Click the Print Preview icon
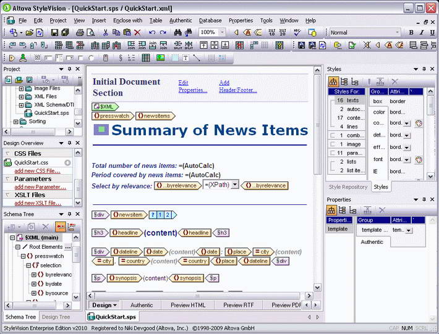The image size is (439, 334). click(90, 33)
